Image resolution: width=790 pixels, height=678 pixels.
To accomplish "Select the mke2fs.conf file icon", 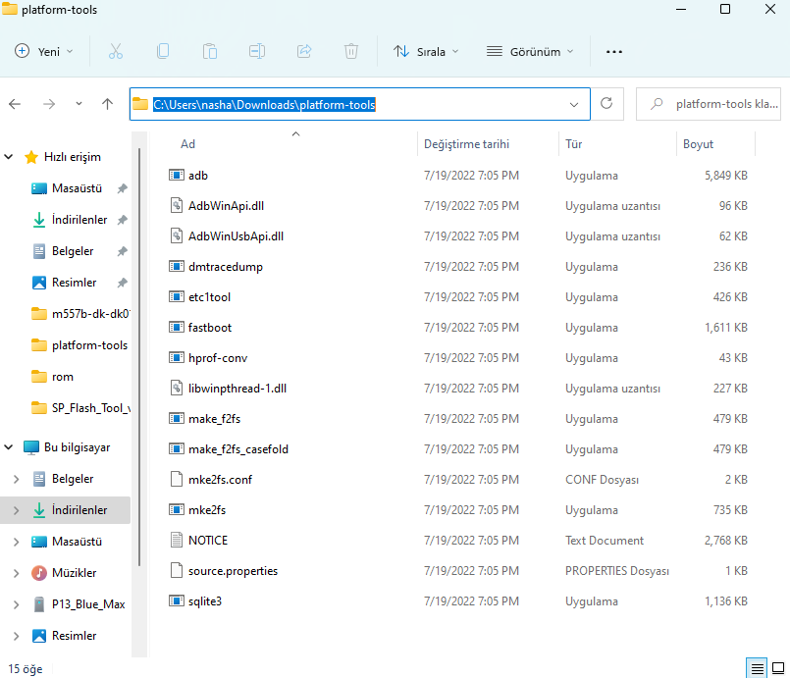I will coord(177,479).
